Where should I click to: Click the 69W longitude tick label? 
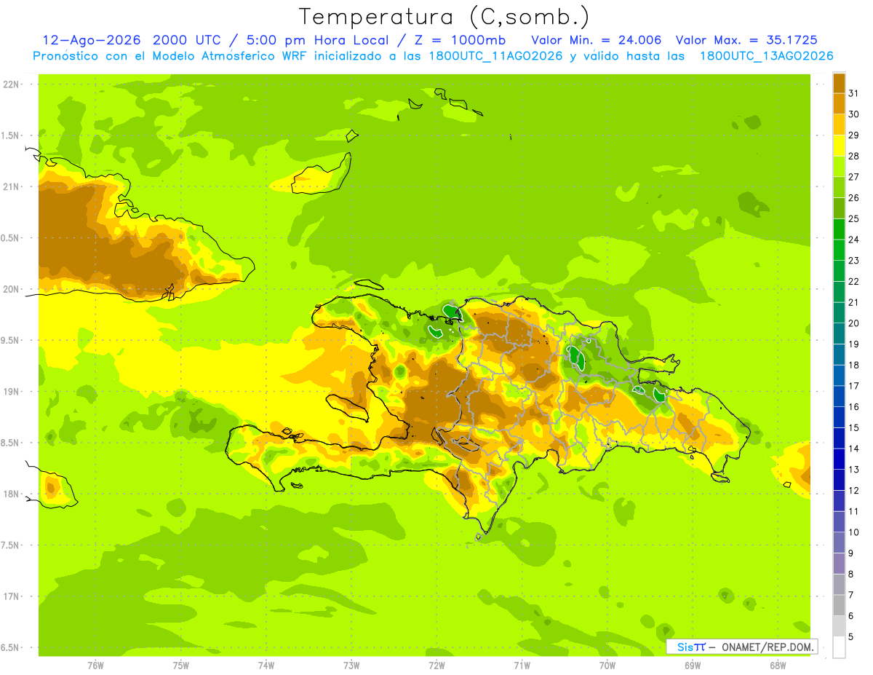[693, 665]
